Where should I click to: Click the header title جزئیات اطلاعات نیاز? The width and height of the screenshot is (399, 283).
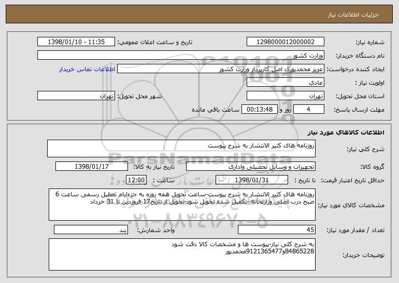click(353, 15)
